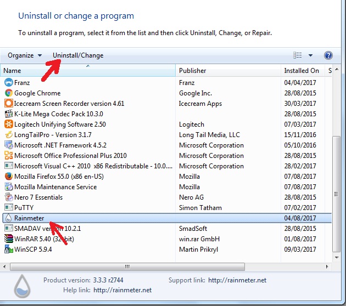This screenshot has height=306, width=346.
Task: Click the Icecream Screen Recorder icon
Action: tap(9, 103)
